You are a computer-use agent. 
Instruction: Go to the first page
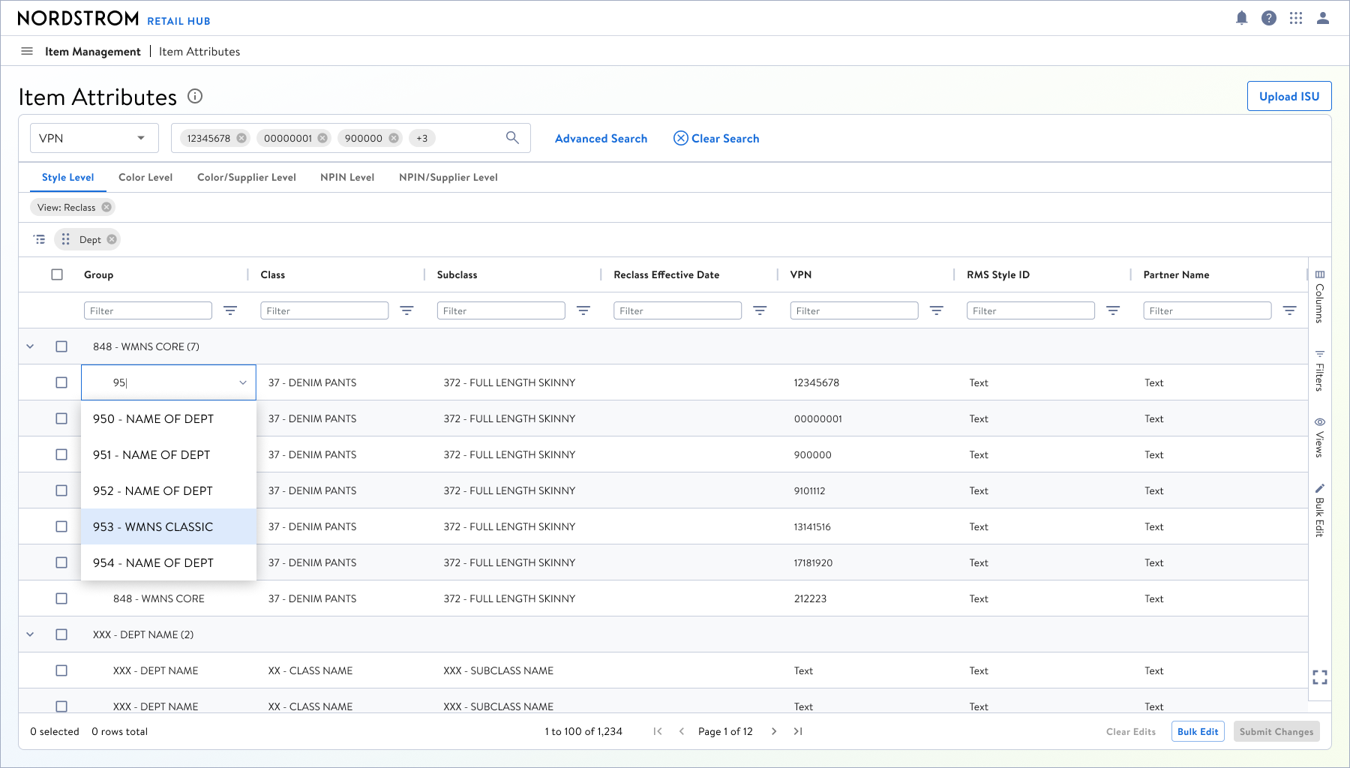click(658, 731)
